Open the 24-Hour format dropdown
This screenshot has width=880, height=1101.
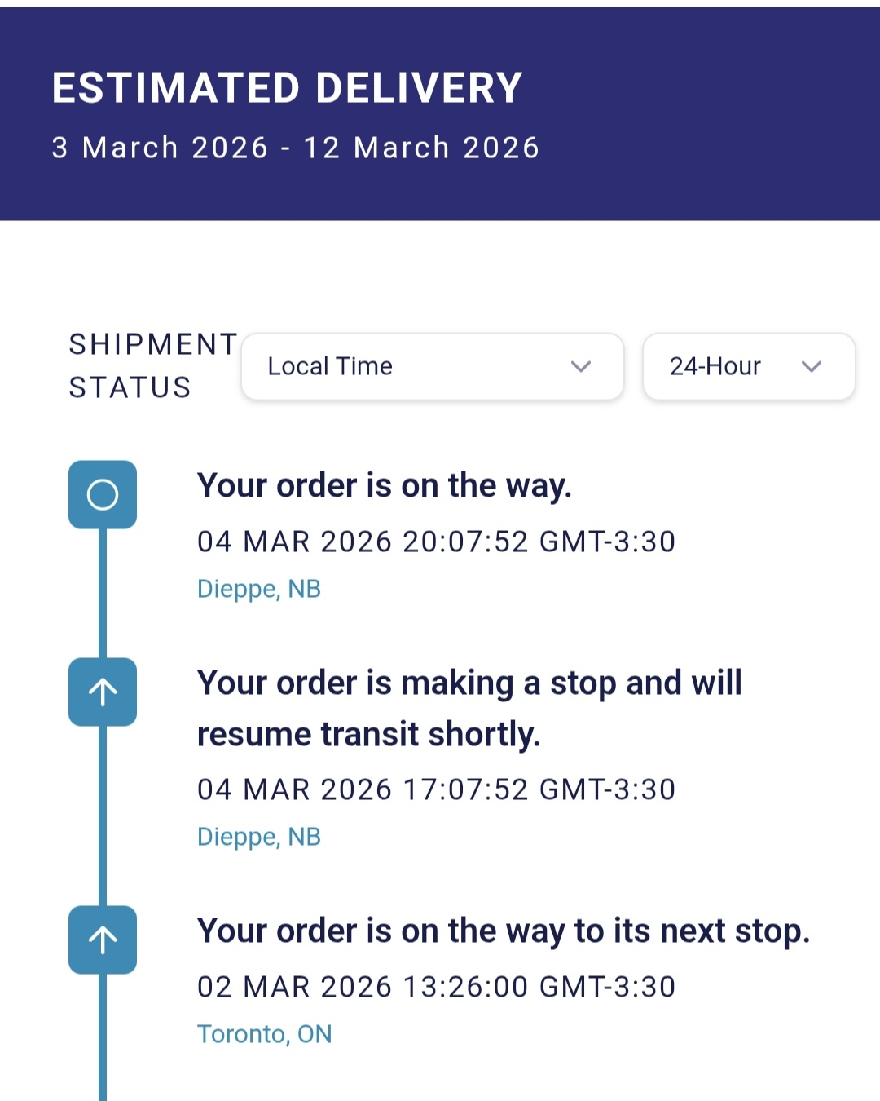point(748,366)
